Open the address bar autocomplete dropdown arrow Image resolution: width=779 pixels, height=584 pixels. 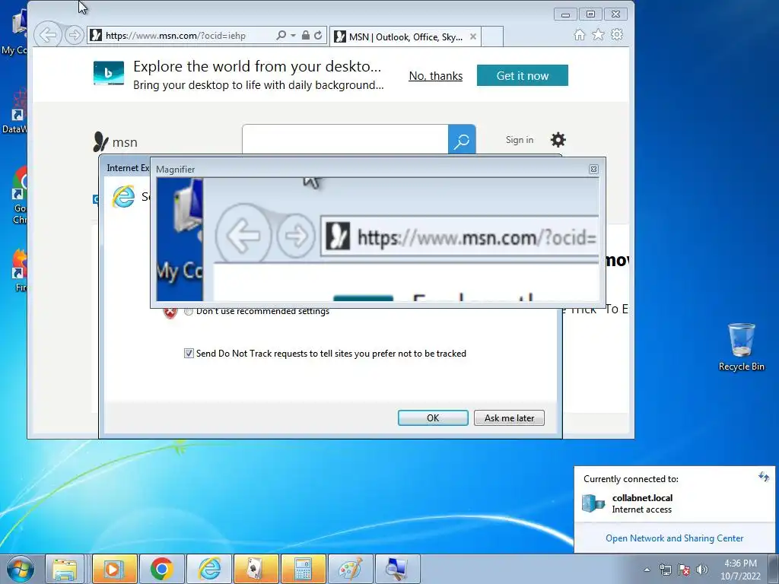(x=293, y=35)
